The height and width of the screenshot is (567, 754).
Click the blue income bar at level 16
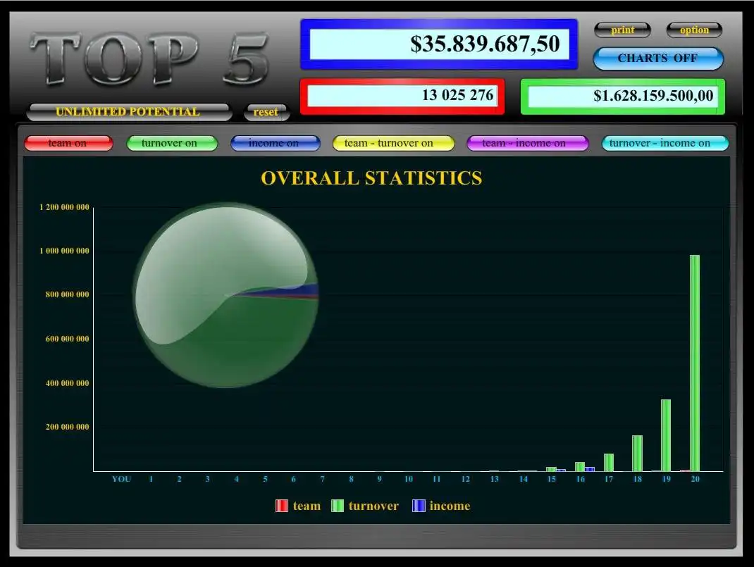[590, 469]
